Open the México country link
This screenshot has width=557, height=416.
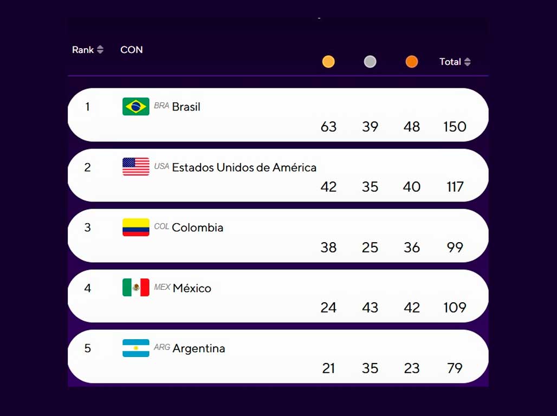pyautogui.click(x=192, y=288)
